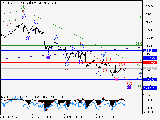Click the 136.790 price axis label
This screenshot has width=160, height=120.
pyautogui.click(x=149, y=54)
